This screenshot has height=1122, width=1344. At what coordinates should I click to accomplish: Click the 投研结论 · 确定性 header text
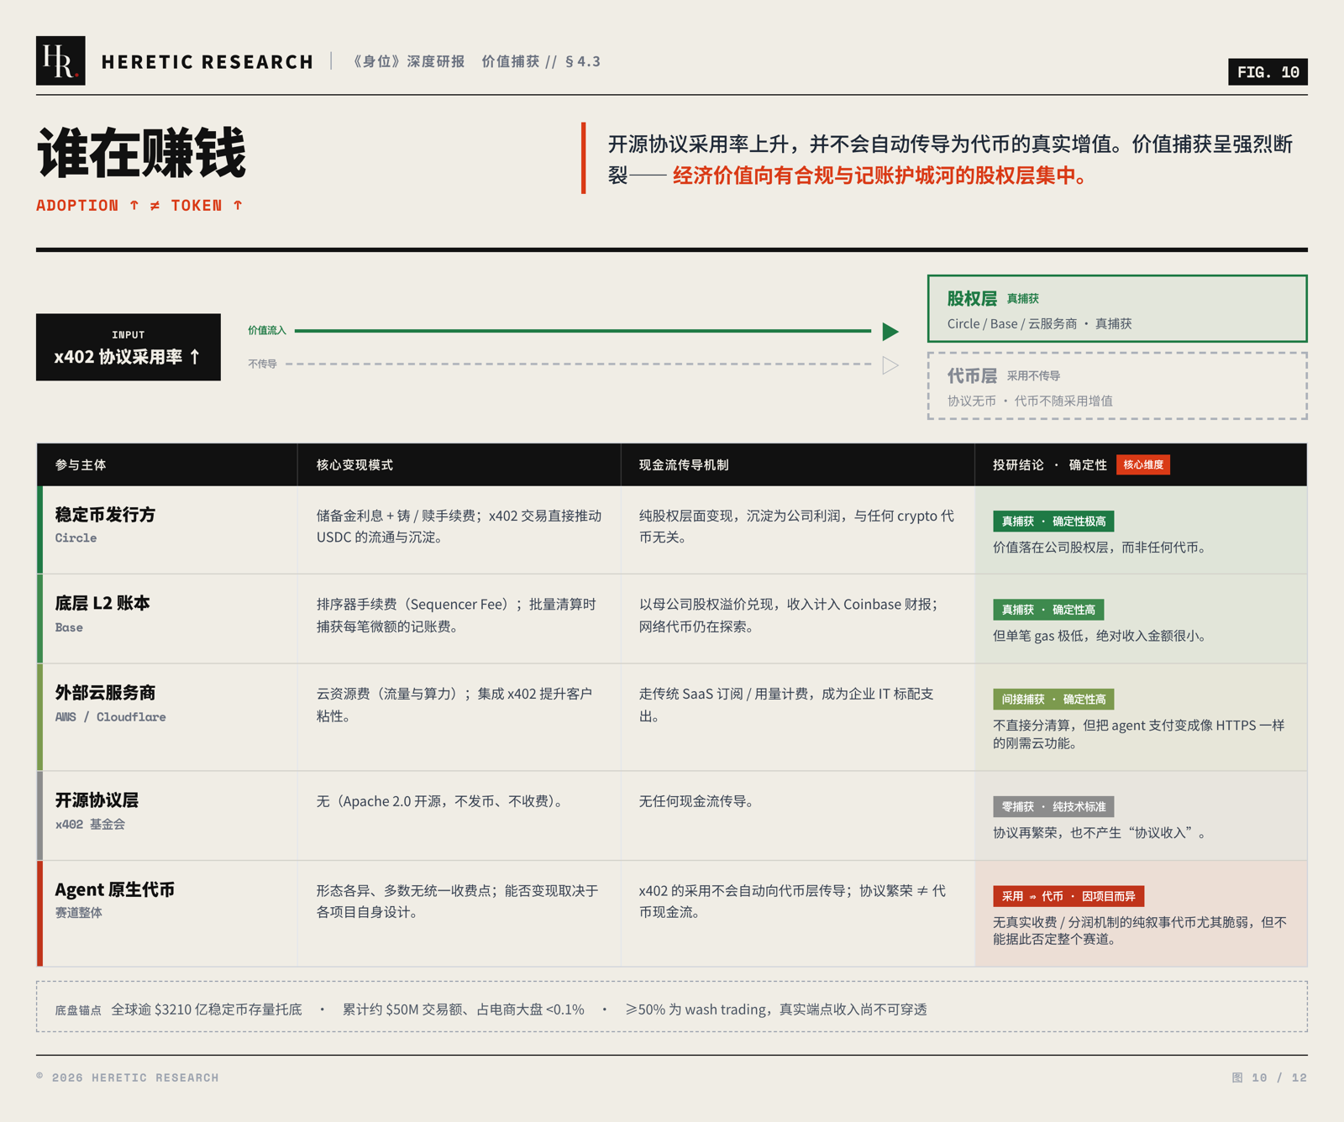coord(1050,465)
